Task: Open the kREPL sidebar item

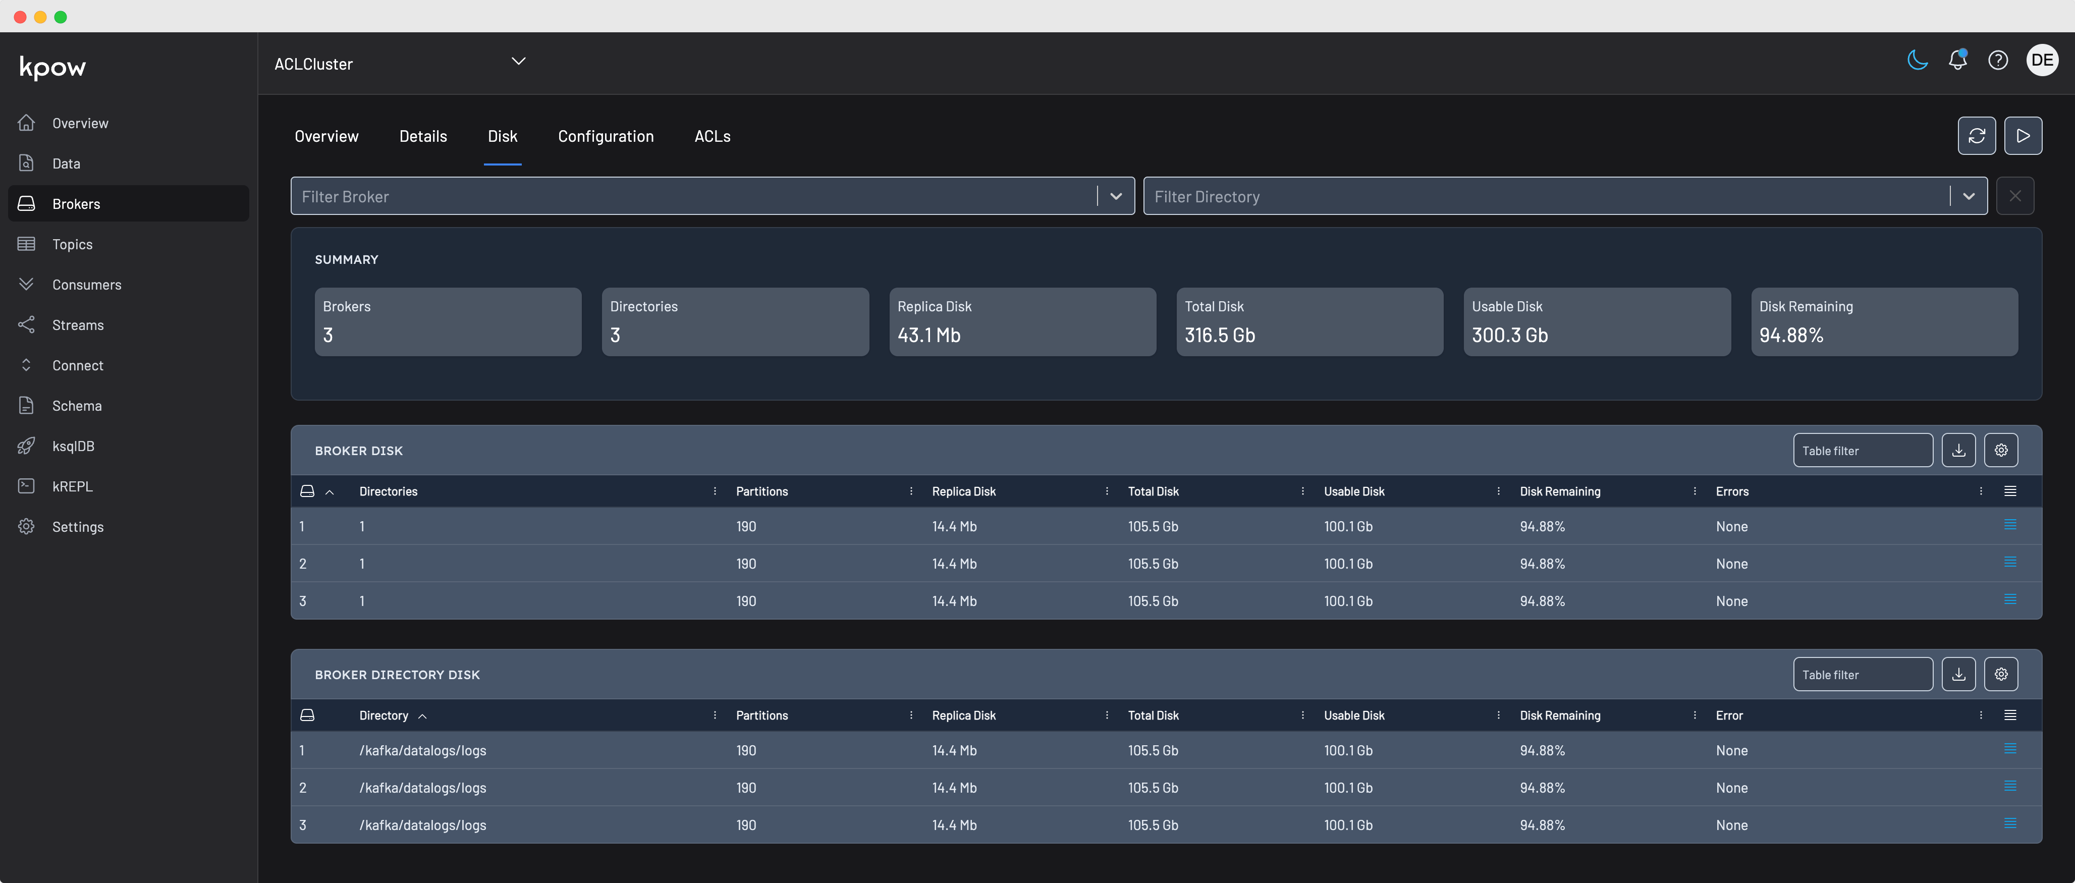Action: point(72,486)
